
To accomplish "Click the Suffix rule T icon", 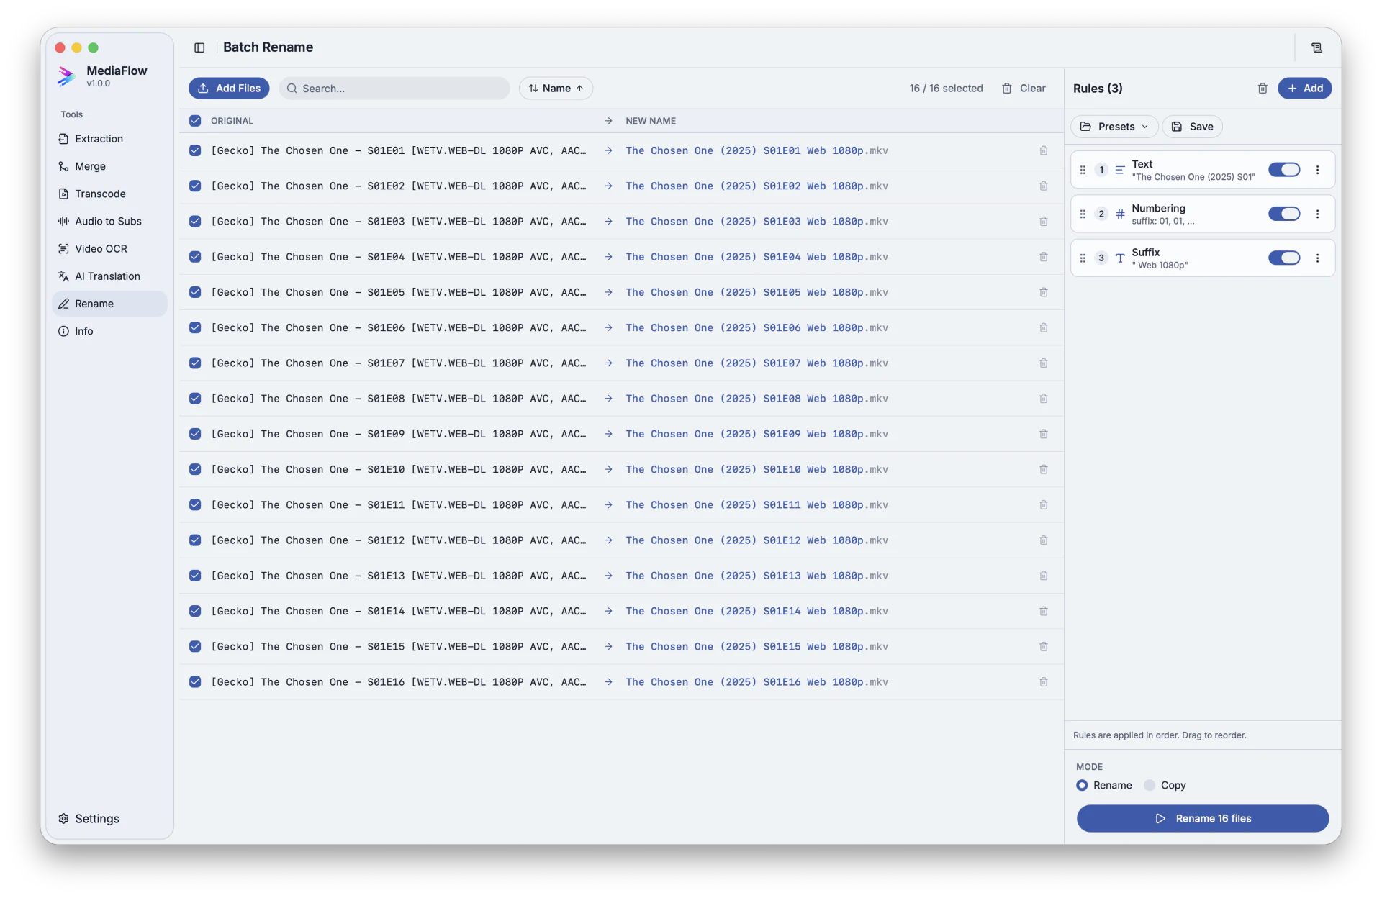I will coord(1120,258).
